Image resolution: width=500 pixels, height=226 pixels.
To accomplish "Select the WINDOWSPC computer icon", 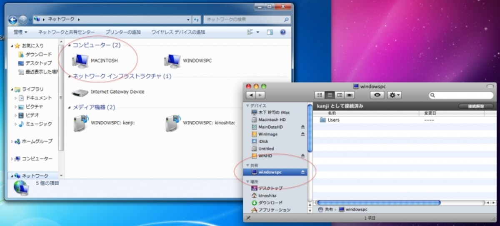I will [172, 61].
